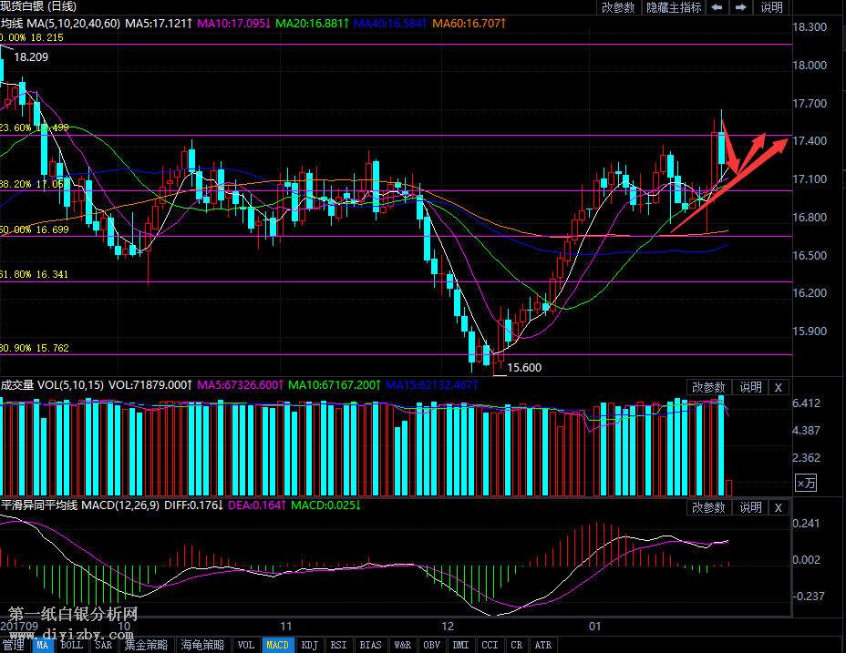
Task: Toggle 隐藏主指标 to hide main indicator
Action: (674, 7)
